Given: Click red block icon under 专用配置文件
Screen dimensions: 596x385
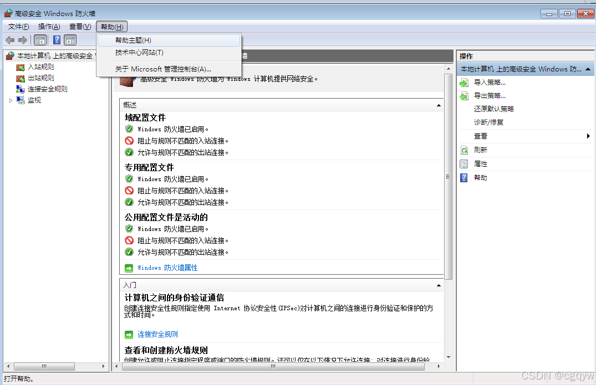Looking at the screenshot, I should click(x=129, y=191).
